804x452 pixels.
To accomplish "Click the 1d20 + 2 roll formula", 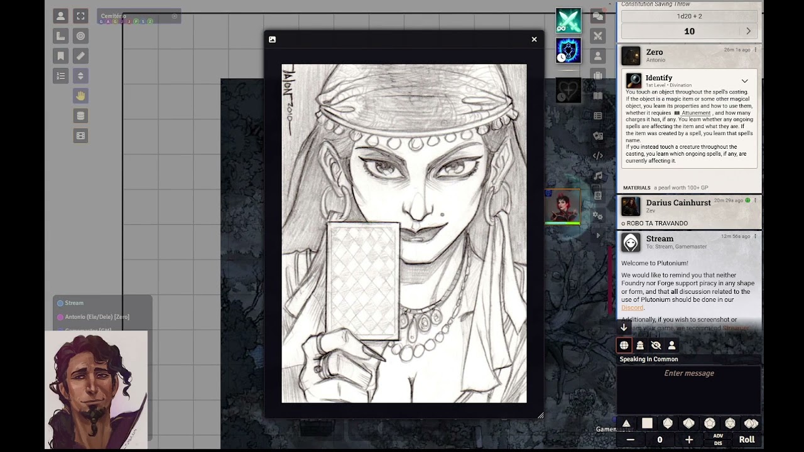I will coord(689,16).
